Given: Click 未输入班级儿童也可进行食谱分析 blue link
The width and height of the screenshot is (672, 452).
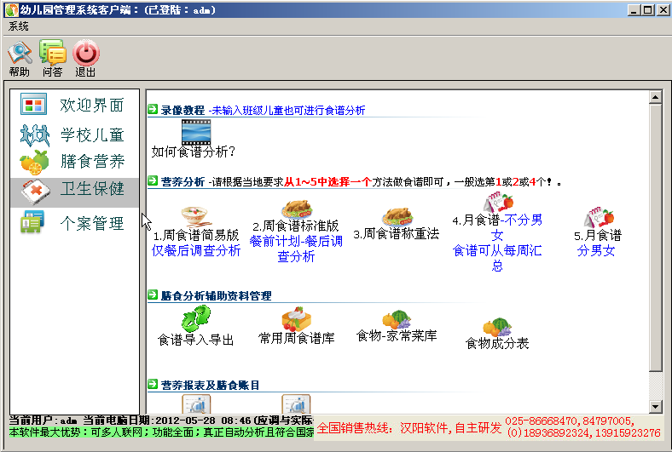Looking at the screenshot, I should [288, 111].
